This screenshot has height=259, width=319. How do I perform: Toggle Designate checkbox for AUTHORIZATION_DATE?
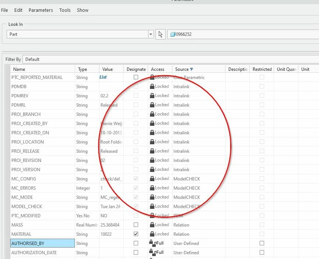[136, 252]
